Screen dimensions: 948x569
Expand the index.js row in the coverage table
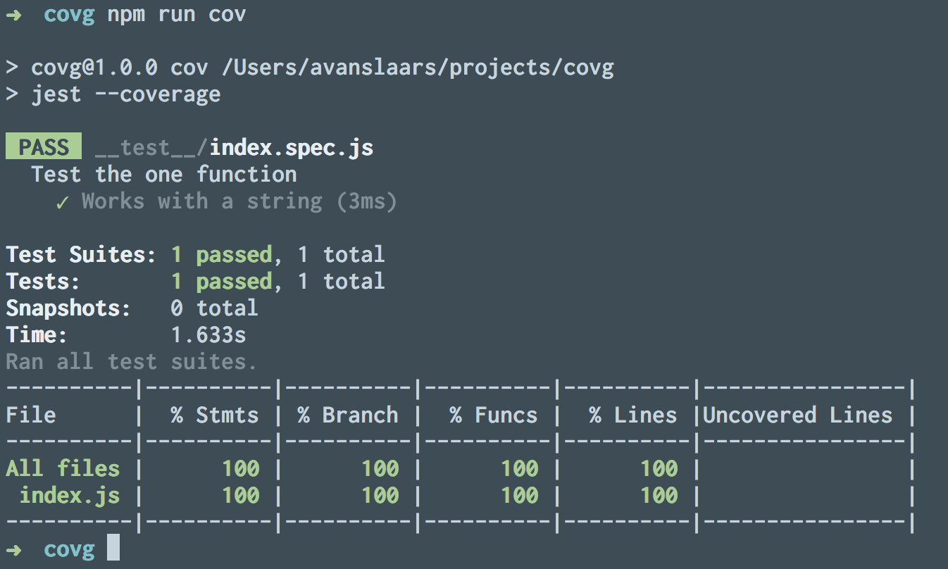click(70, 494)
